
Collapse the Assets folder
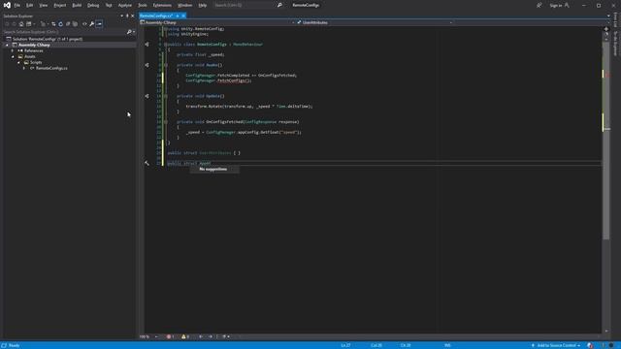13,56
